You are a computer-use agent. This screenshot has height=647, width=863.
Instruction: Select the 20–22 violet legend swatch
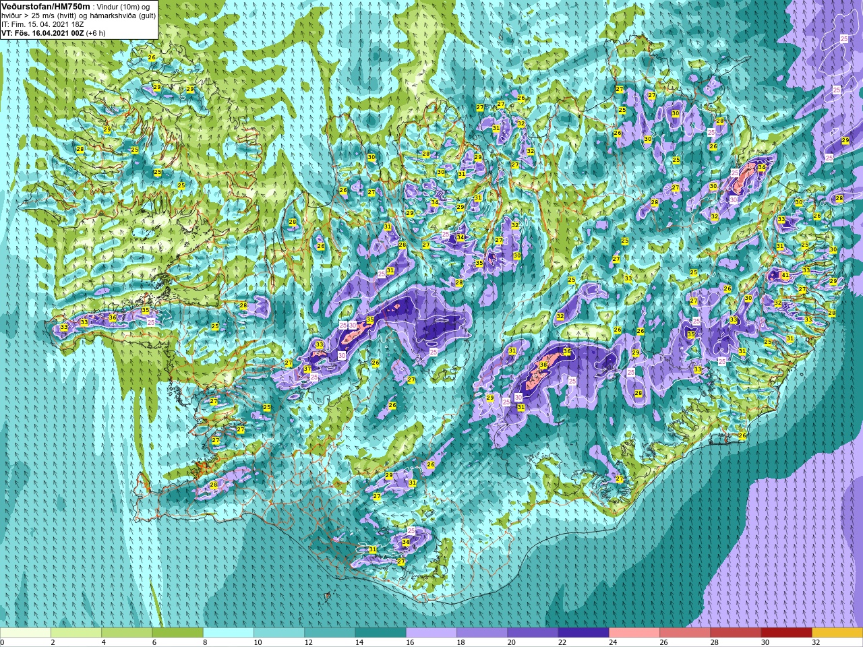point(533,632)
